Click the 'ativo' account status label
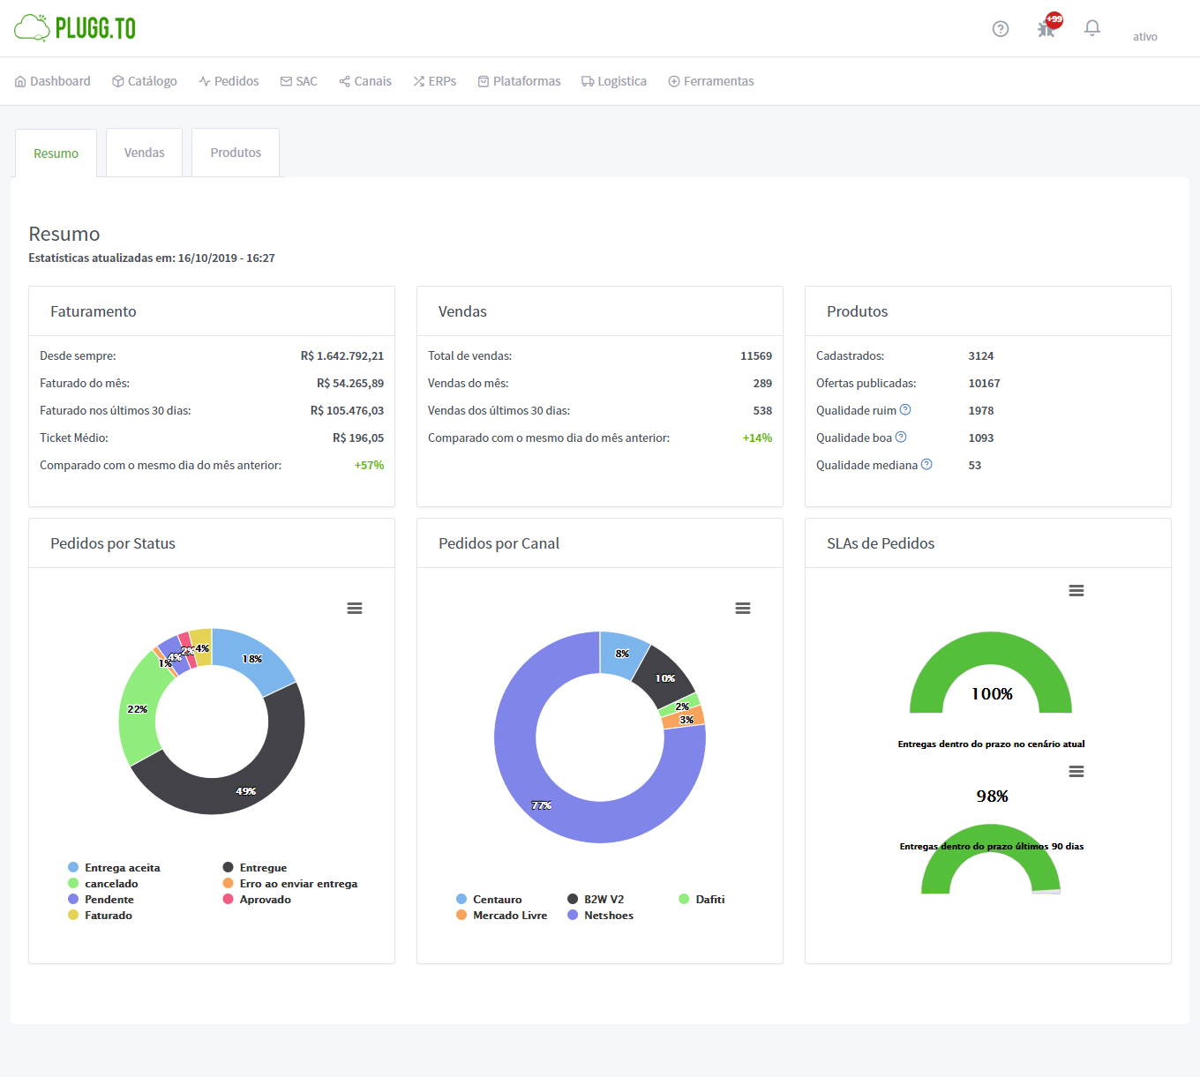This screenshot has width=1200, height=1077. point(1145,37)
